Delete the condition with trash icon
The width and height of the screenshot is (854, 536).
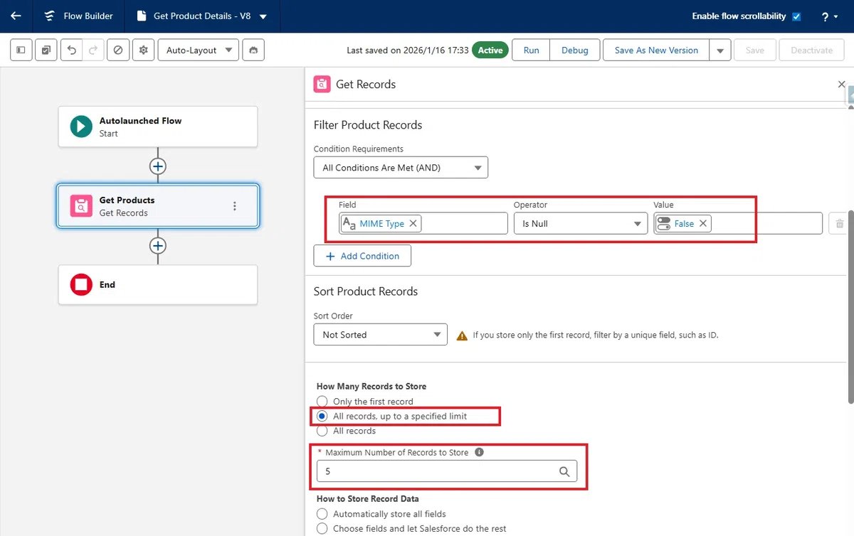tap(839, 223)
